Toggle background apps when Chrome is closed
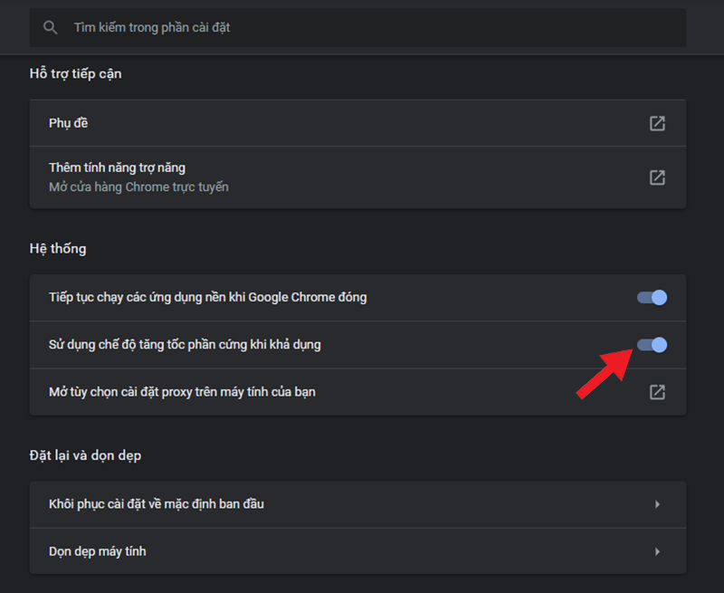 (x=653, y=297)
